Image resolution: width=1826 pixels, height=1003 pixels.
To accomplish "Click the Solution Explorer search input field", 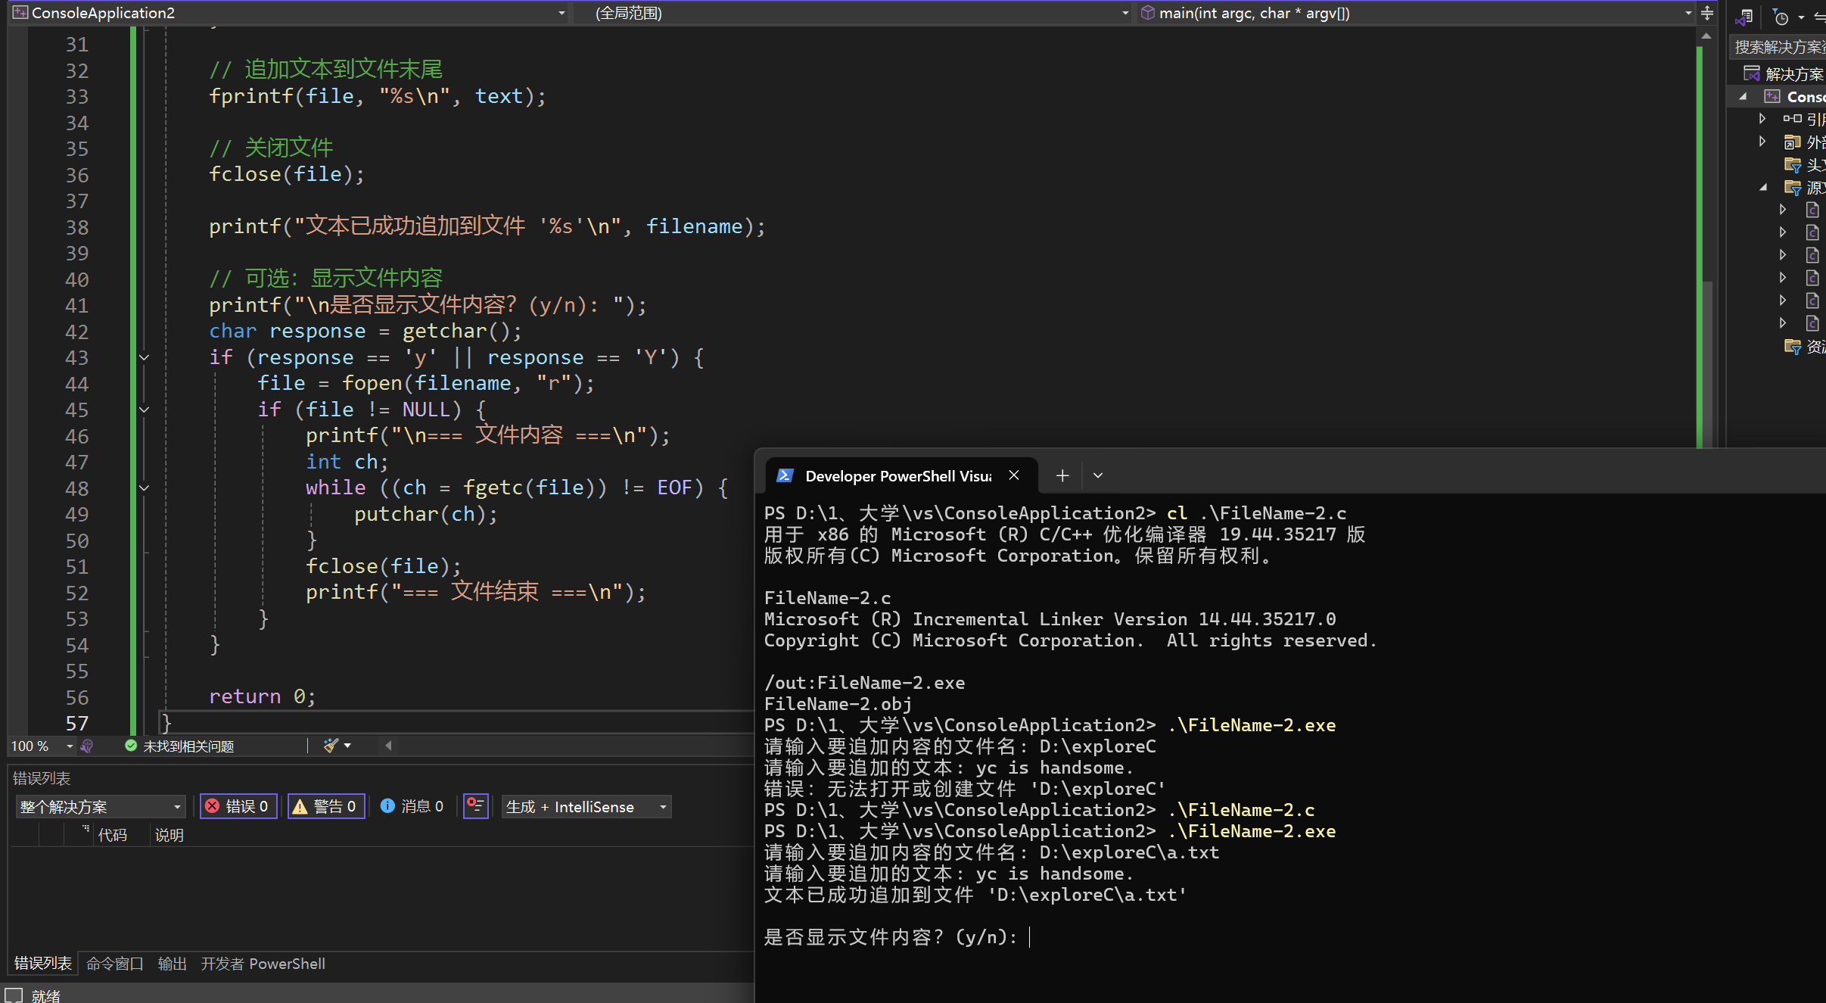I will [x=1778, y=47].
